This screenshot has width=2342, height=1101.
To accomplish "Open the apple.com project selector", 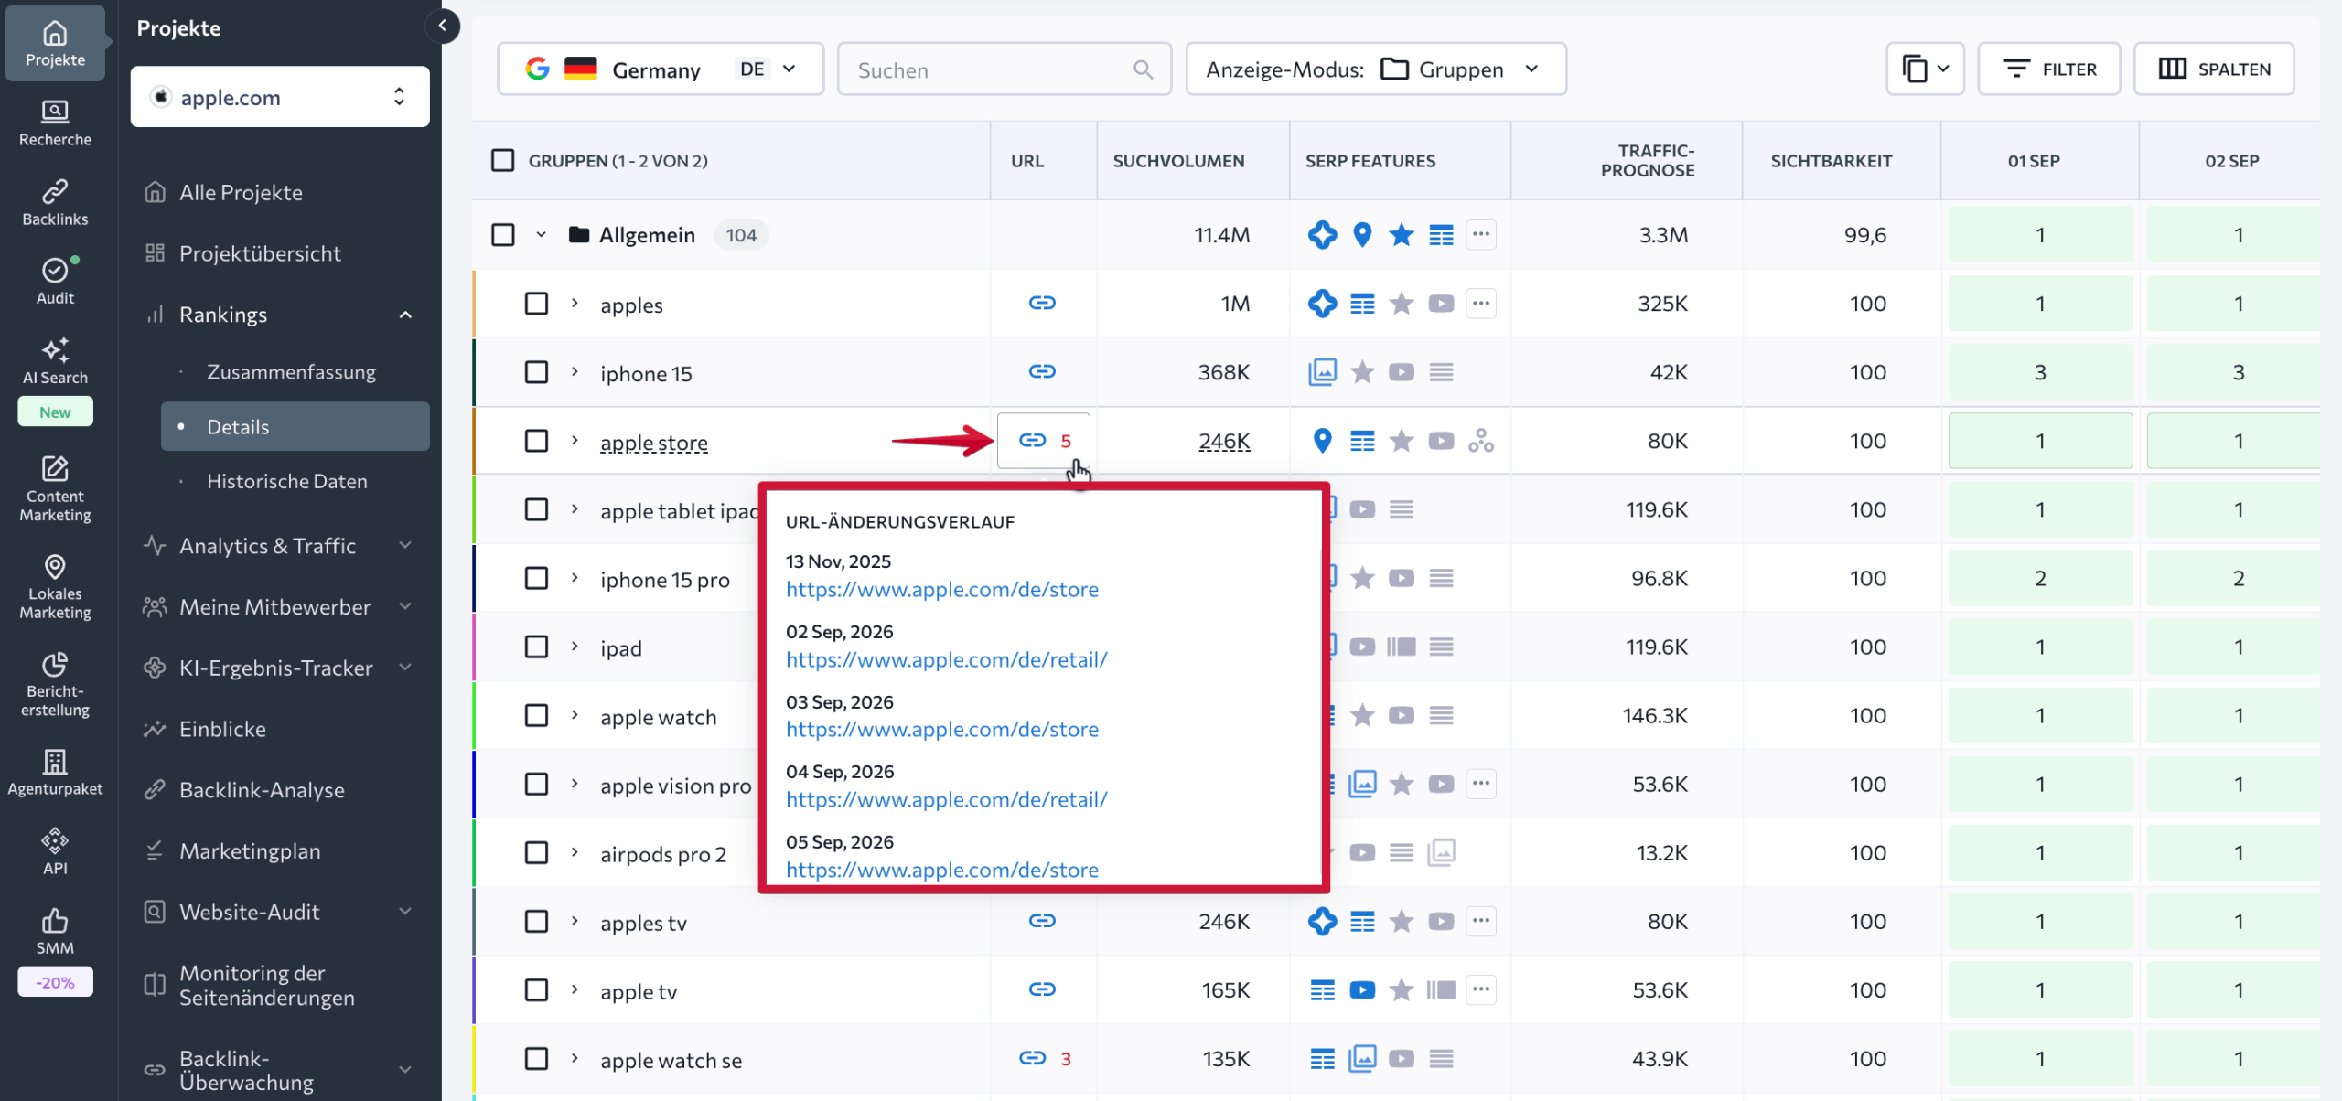I will [x=280, y=97].
